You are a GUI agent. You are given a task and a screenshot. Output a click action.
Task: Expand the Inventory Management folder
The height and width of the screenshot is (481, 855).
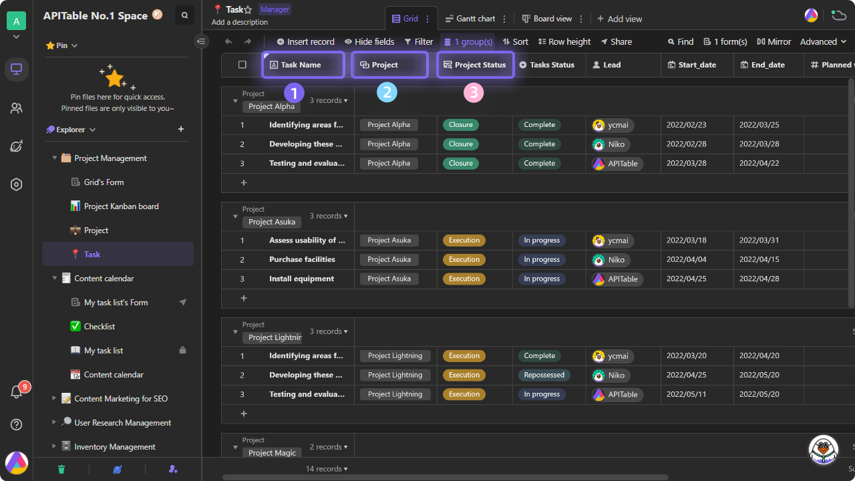[55, 447]
